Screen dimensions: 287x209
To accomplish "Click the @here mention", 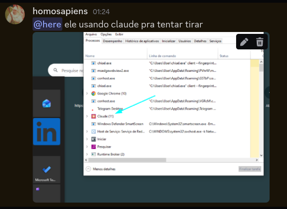I will [x=47, y=24].
